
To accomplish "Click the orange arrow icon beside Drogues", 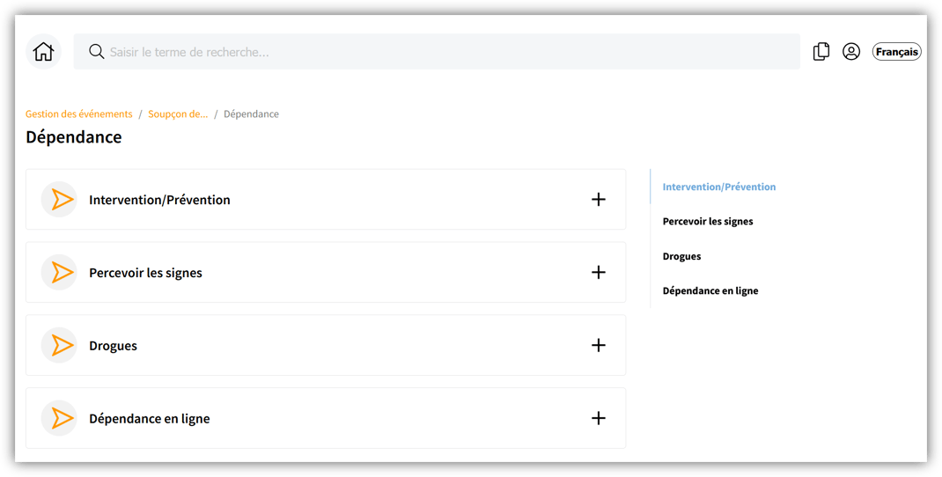I will tap(61, 346).
